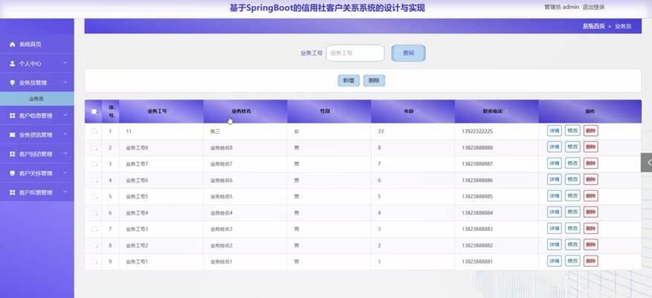652x298 pixels.
Task: Click the 查询 search button
Action: [x=408, y=54]
